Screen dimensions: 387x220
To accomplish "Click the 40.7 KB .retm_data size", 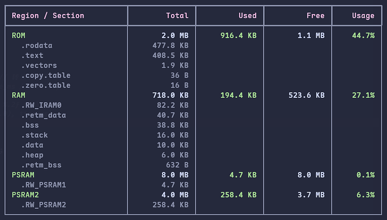I will [x=173, y=115].
